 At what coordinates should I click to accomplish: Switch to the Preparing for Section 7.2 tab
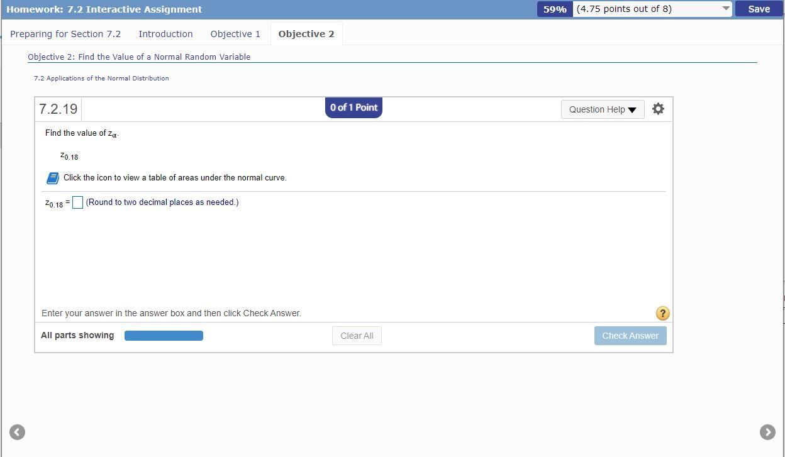65,33
